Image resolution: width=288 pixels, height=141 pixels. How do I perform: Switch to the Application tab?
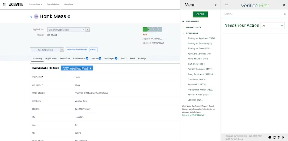[x=51, y=58]
